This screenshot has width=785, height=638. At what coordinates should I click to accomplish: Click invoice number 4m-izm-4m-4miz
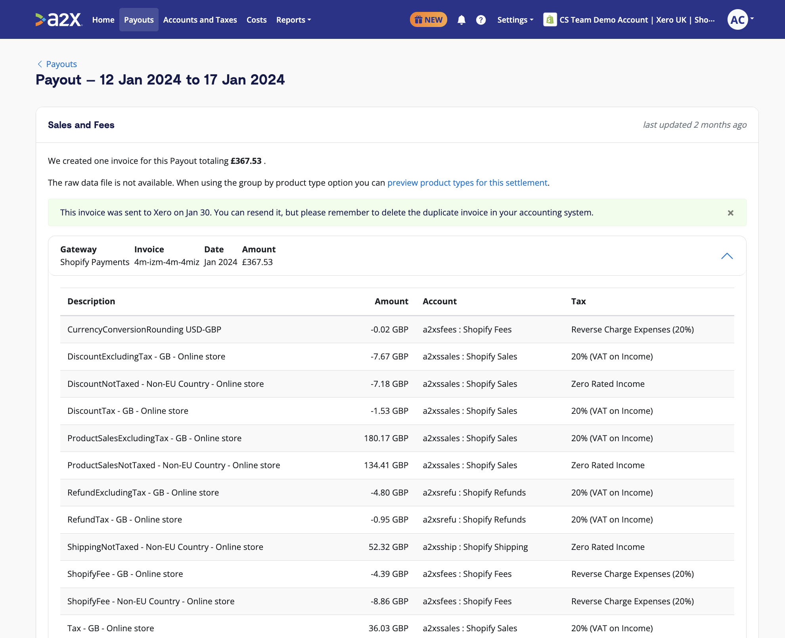tap(167, 262)
